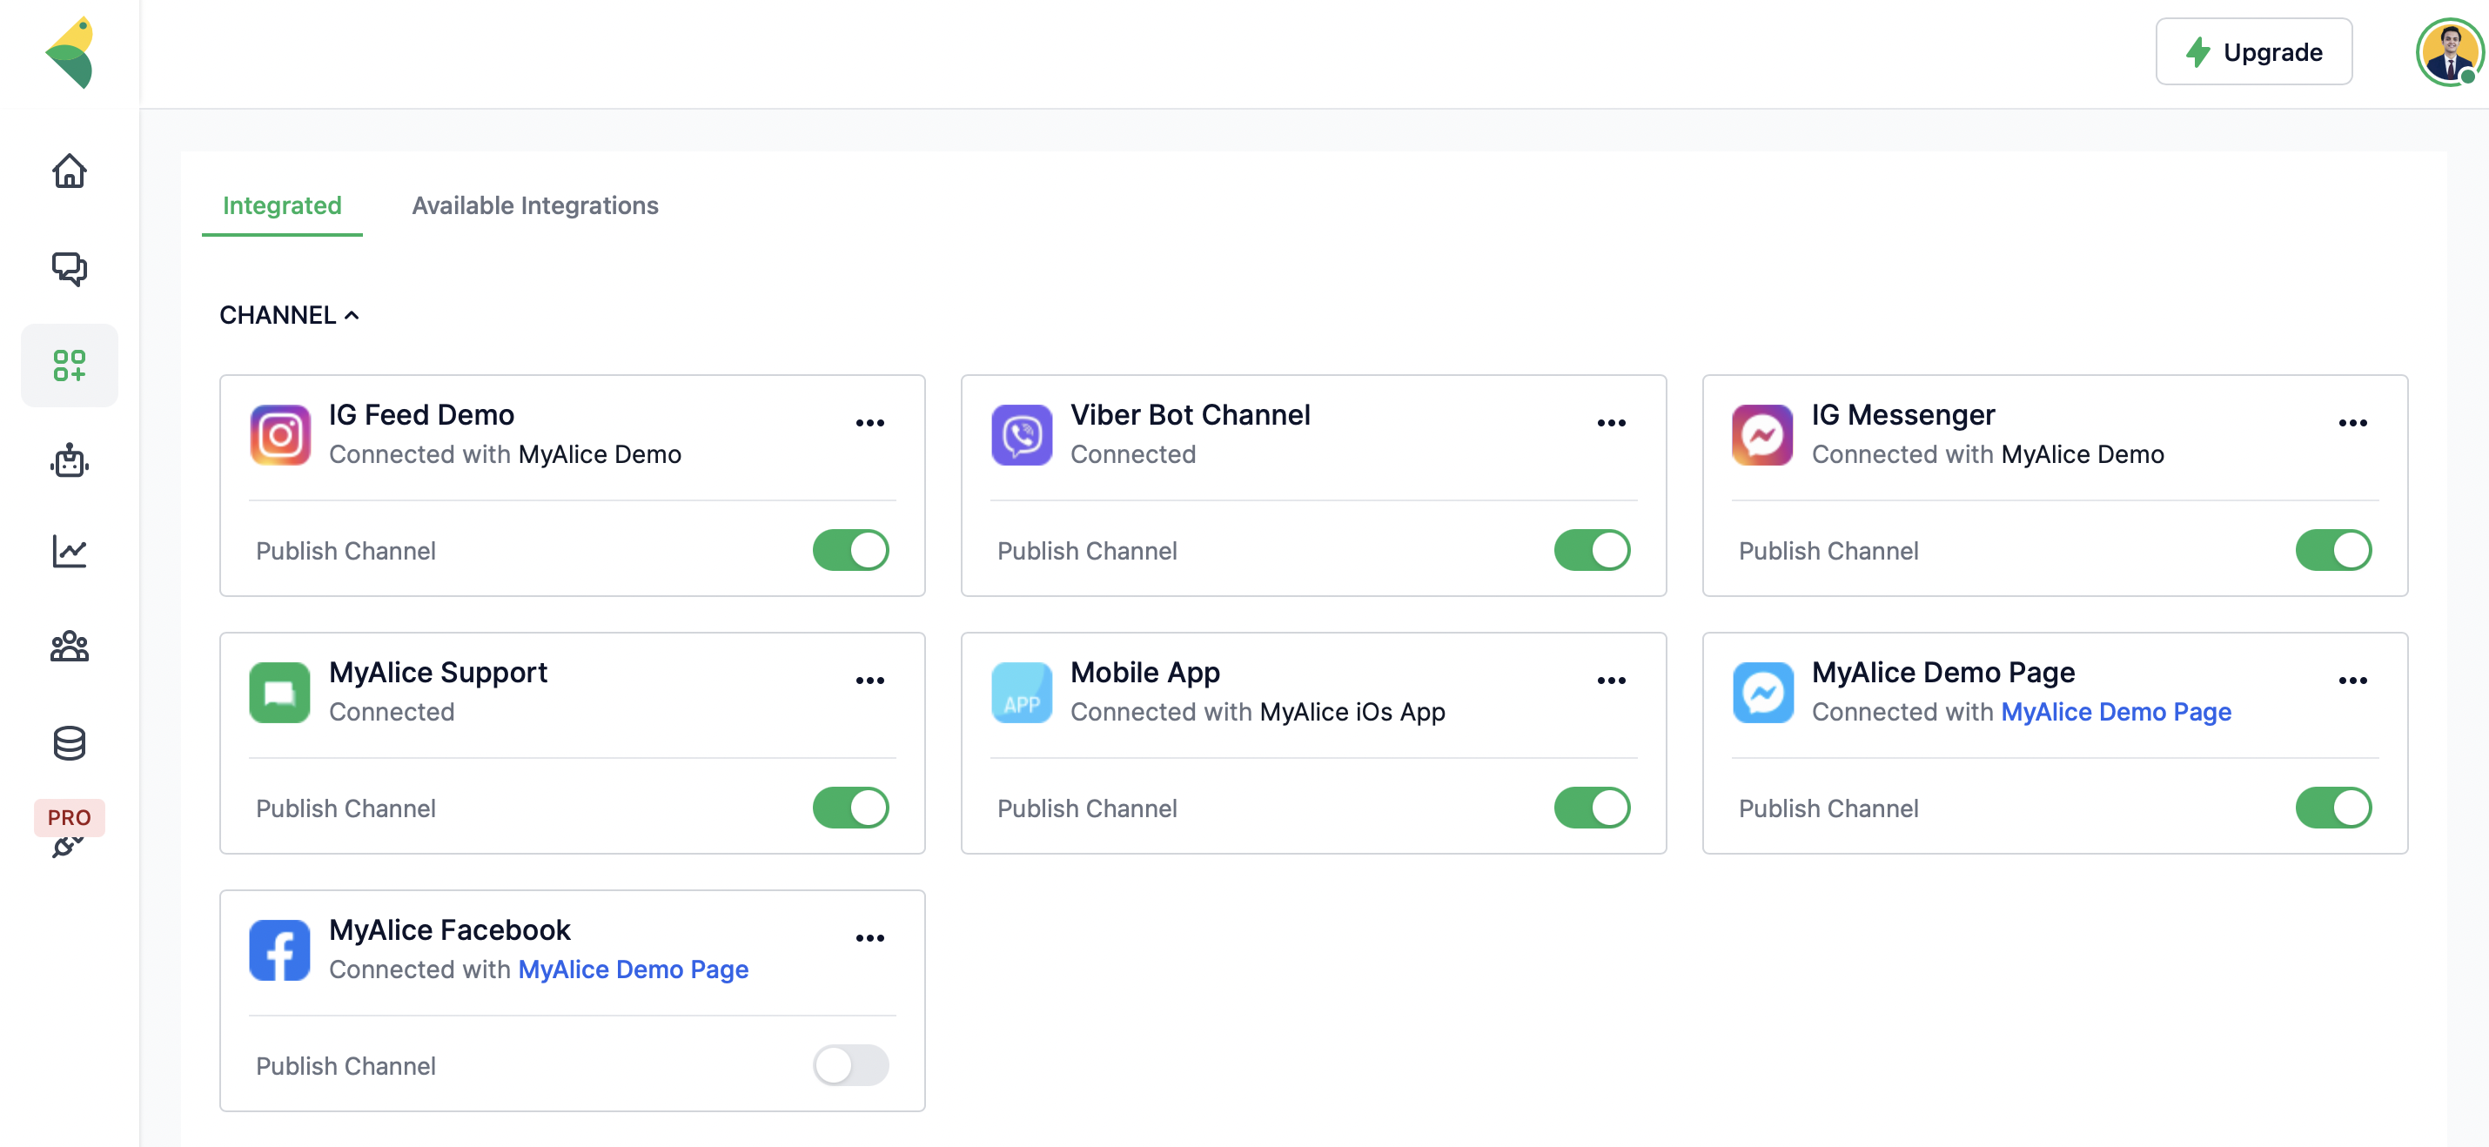The width and height of the screenshot is (2489, 1147).
Task: Open MyAlice Demo Page link under MyAlice Facebook
Action: click(634, 969)
